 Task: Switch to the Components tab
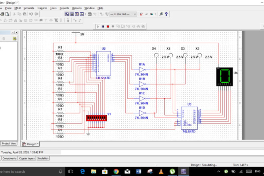pyautogui.click(x=10, y=158)
